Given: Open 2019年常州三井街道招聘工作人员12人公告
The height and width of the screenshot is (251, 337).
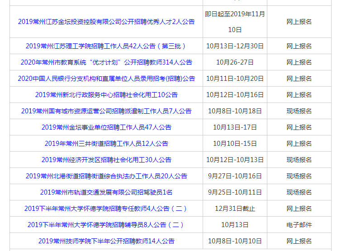Looking at the screenshot, I should pyautogui.click(x=106, y=144).
